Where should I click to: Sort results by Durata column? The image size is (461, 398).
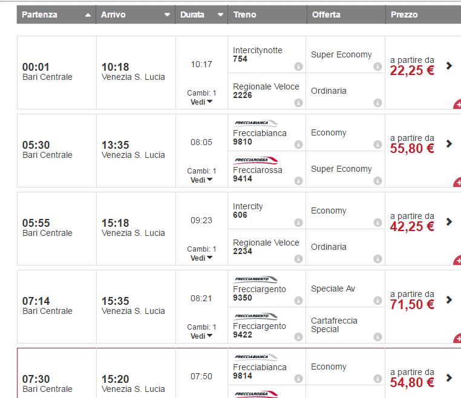(201, 15)
